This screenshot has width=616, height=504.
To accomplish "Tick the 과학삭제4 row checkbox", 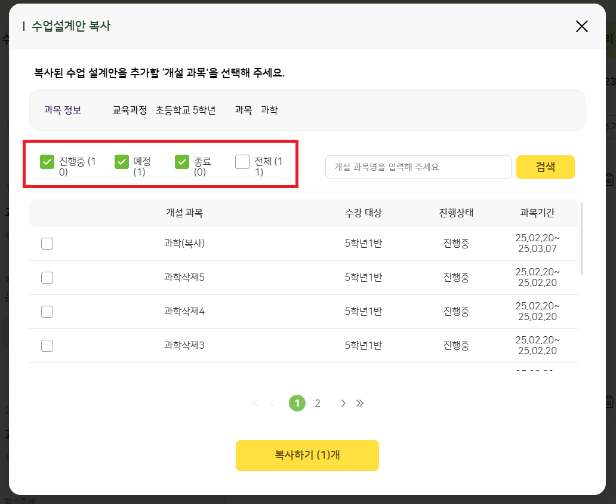I will pos(47,312).
